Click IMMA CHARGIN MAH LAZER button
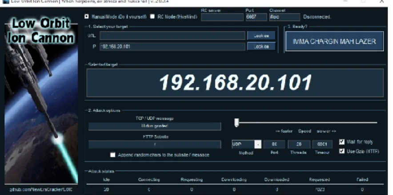 (x=334, y=41)
